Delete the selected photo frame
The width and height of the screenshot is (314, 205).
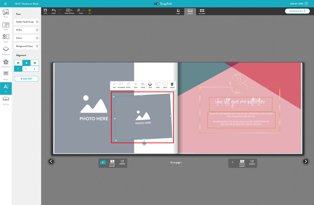(x=172, y=85)
